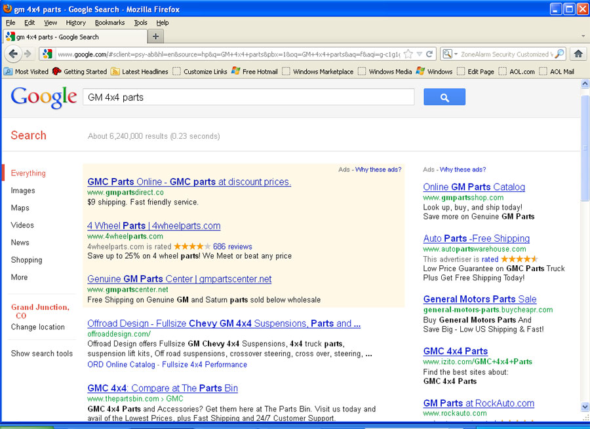Viewport: 590px width, 429px height.
Task: Click the blue Google search magnifier button
Action: [444, 98]
